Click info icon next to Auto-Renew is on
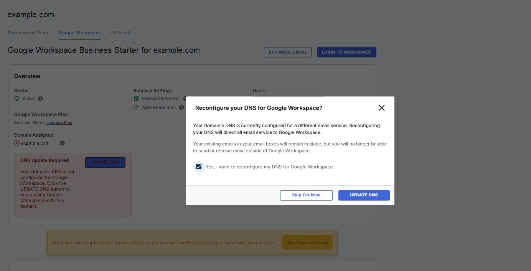Viewport: 531px width, 271px height. click(181, 108)
